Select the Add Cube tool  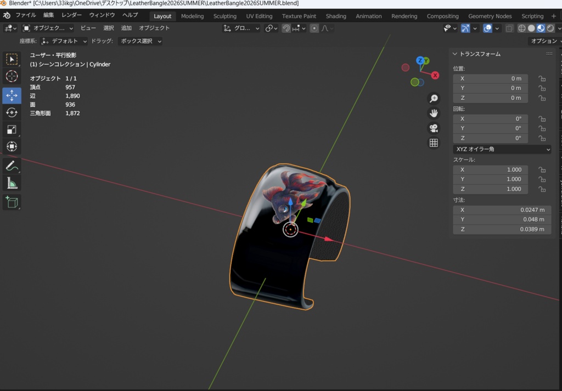(x=12, y=202)
